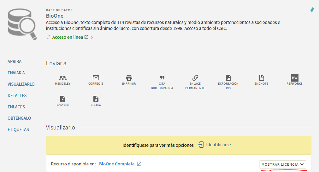Get the Enlace Permanente link

coord(195,82)
